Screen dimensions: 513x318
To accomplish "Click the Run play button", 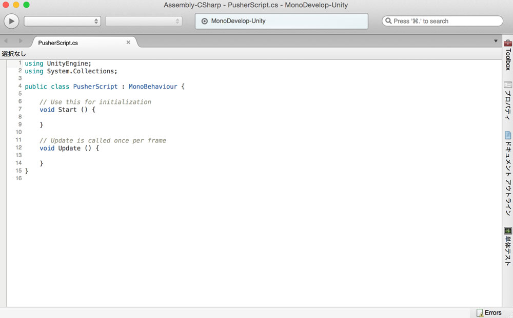I will click(x=11, y=21).
